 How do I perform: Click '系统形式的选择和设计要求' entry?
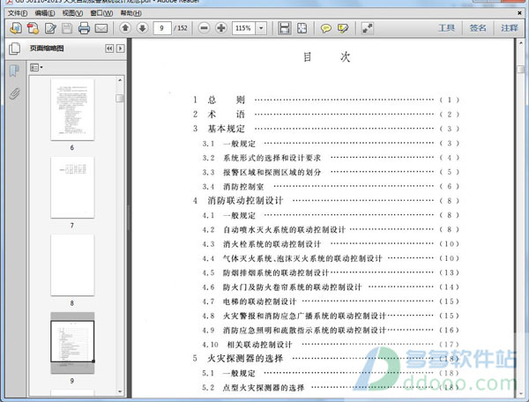272,158
